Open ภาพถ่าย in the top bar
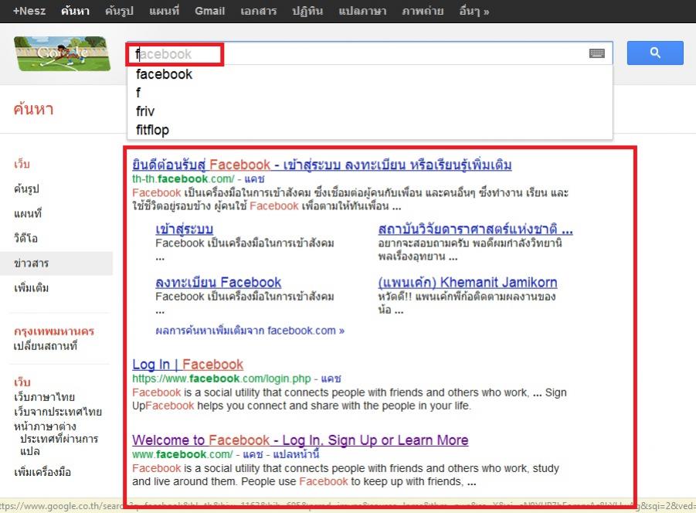Screen dimensions: 696x513 coord(423,11)
